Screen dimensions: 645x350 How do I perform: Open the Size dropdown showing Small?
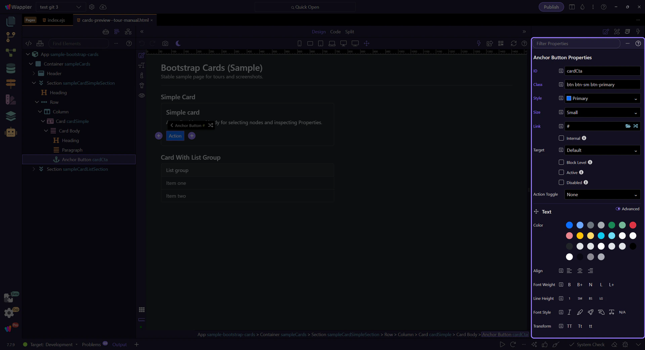pyautogui.click(x=602, y=112)
